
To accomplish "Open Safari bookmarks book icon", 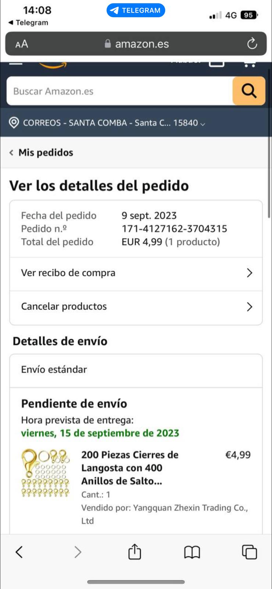I will coord(192,552).
